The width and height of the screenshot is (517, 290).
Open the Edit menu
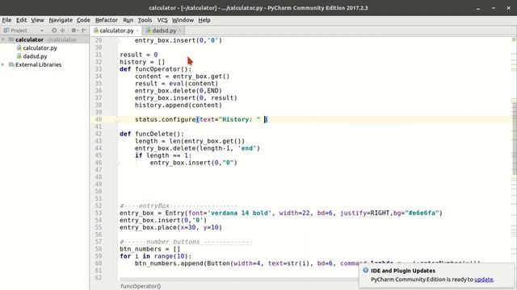pos(22,20)
